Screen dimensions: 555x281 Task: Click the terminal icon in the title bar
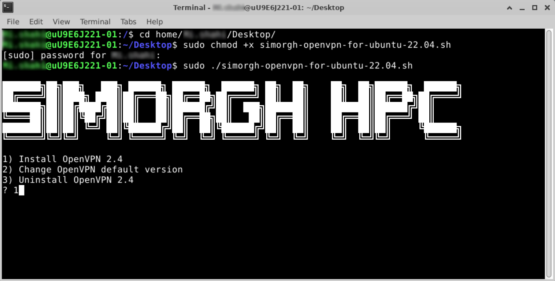click(x=8, y=7)
